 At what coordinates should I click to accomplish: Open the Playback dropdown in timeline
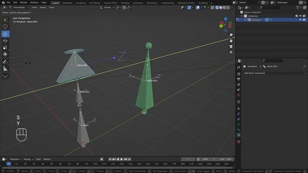pos(15,159)
